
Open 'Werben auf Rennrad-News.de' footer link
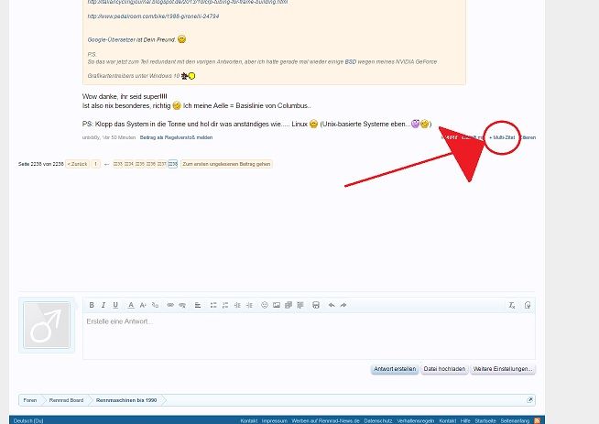(x=325, y=420)
